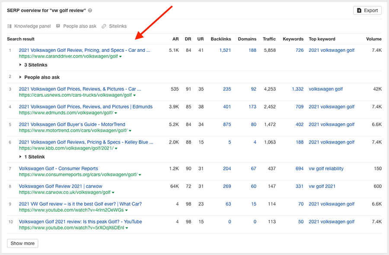Open dropdown arrow next to kbb.com URL
Image resolution: width=389 pixels, height=255 pixels.
(116, 149)
